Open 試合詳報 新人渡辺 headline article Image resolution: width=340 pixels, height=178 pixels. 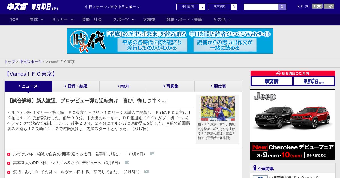(87, 101)
